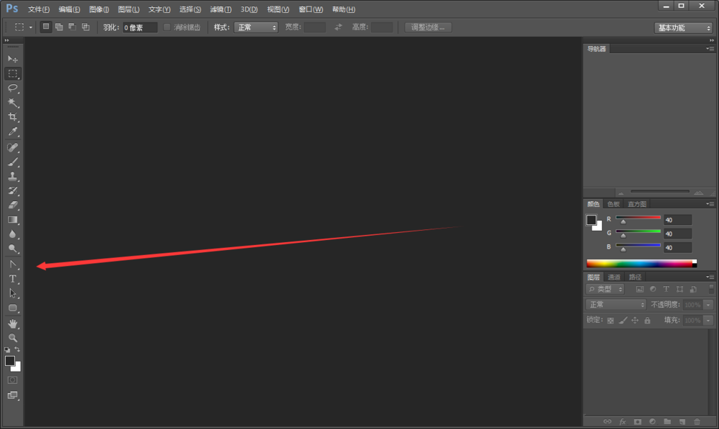Reset default foreground and background colors
This screenshot has width=719, height=429.
(7, 350)
